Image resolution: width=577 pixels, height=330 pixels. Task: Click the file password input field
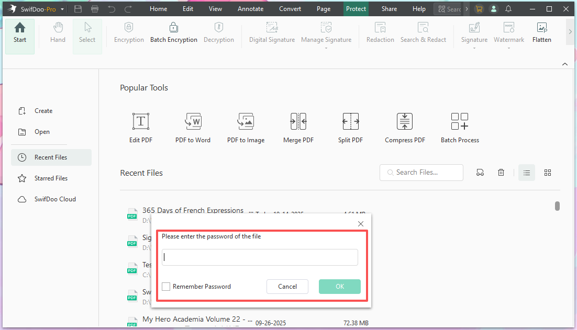pyautogui.click(x=260, y=257)
